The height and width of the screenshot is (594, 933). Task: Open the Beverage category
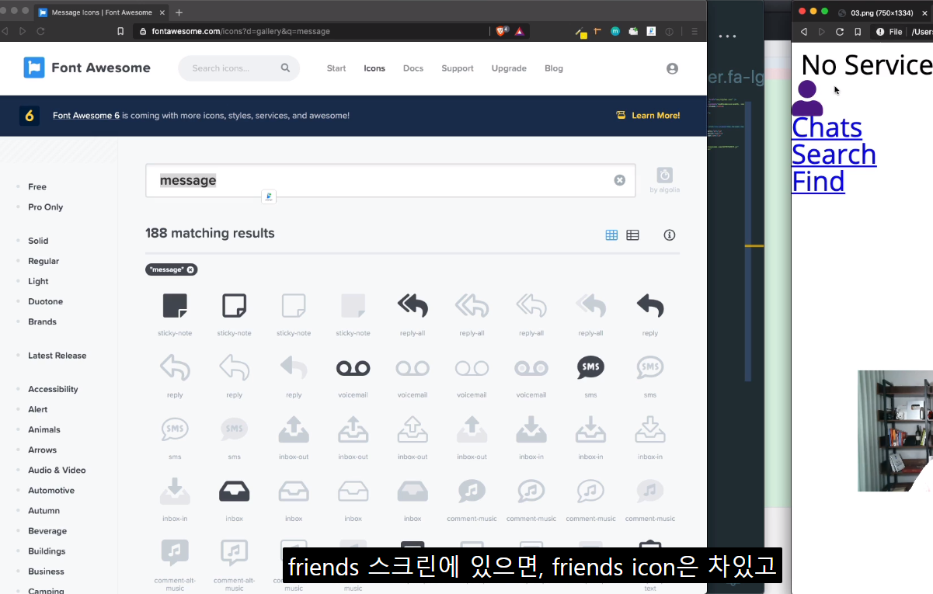(47, 531)
